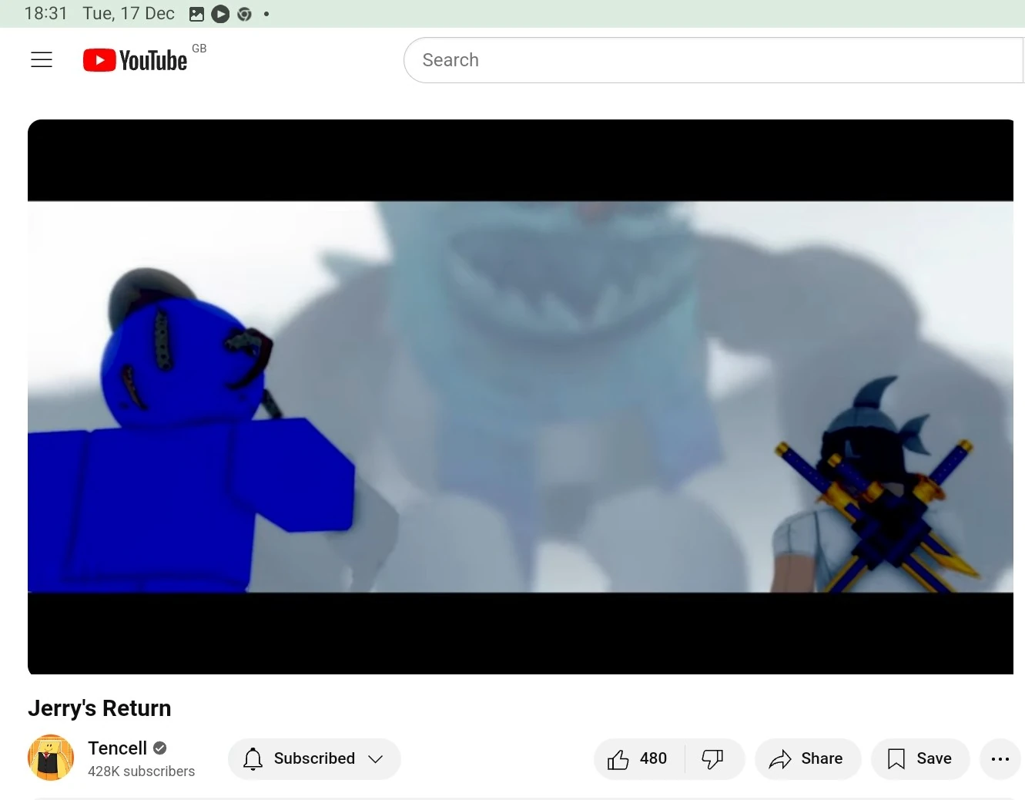Screen dimensions: 1025x800
Task: Select the YouTube playback icon in status bar
Action: point(220,14)
